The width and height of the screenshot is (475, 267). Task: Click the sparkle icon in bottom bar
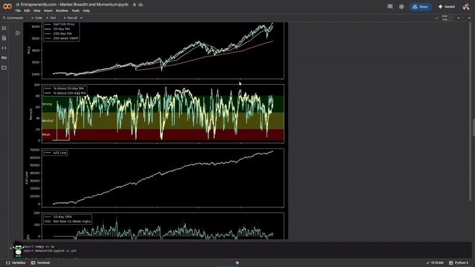[x=237, y=263]
